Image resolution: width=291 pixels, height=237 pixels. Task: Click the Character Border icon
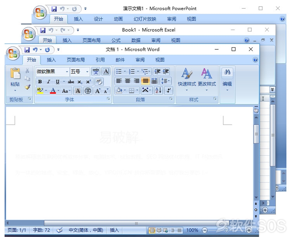point(106,71)
